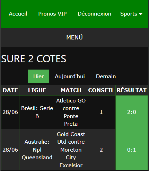Go to Pronos VIP page
The height and width of the screenshot is (171, 149).
click(52, 14)
